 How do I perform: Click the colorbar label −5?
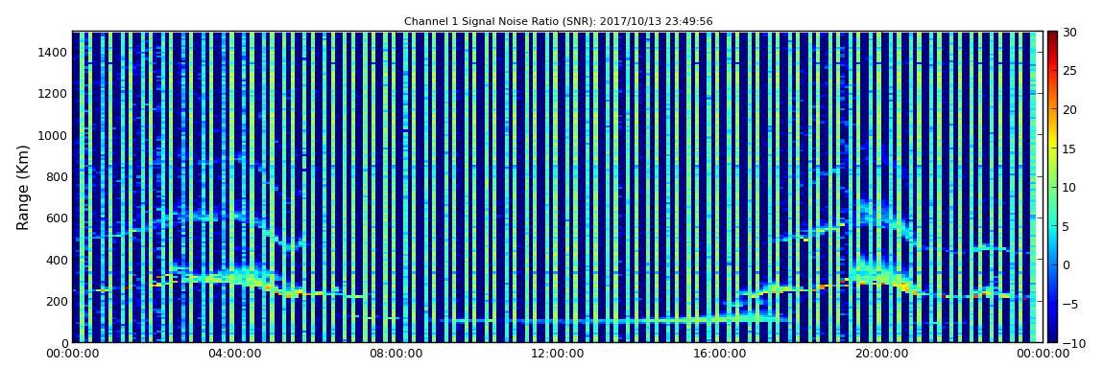click(x=1070, y=305)
